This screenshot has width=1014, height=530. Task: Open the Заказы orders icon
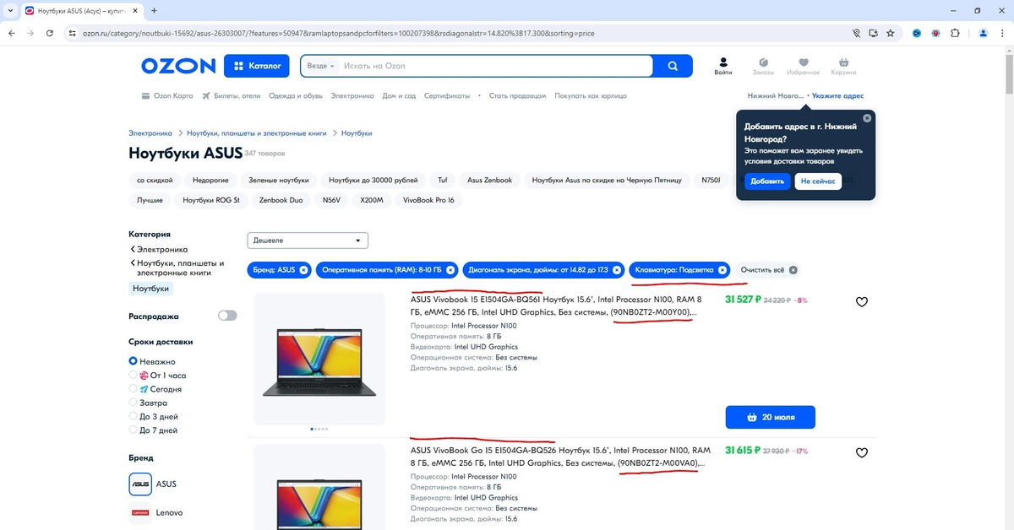(763, 63)
